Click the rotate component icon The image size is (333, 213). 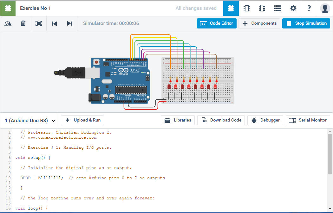point(8,23)
